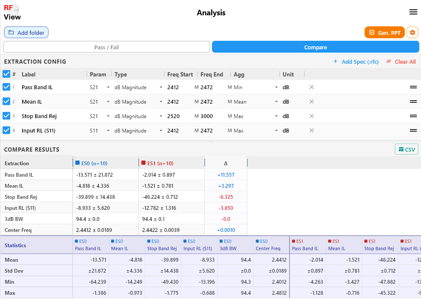Open the S11 Param dropdown for Input RL
Screen dimensions: 421x299
[100, 131]
